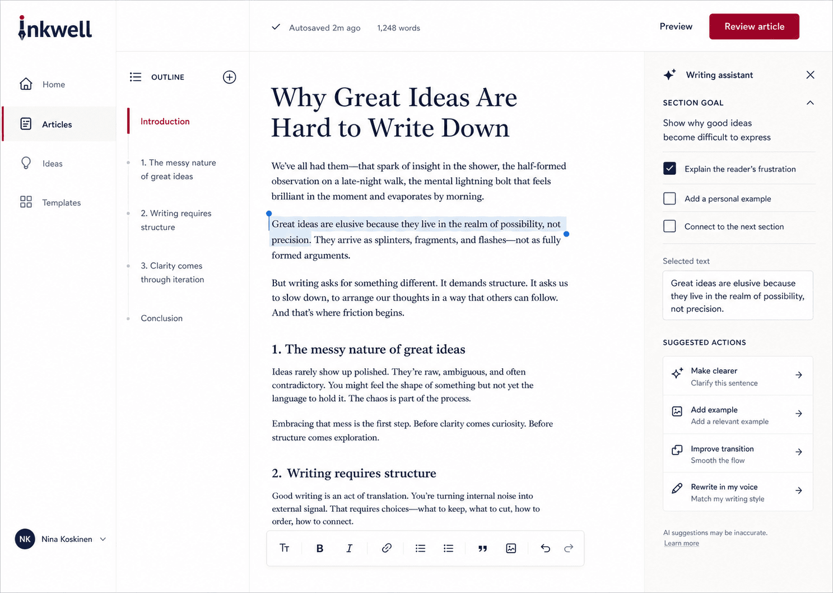833x593 pixels.
Task: Choose the Make clearer suggestion
Action: pyautogui.click(x=738, y=376)
